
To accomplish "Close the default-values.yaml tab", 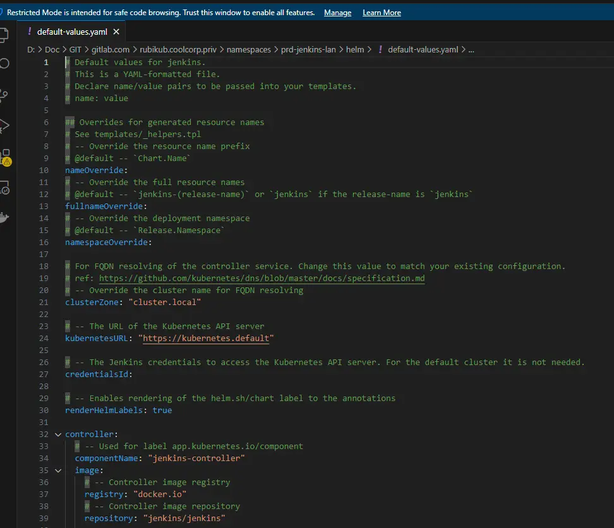I will (x=116, y=32).
